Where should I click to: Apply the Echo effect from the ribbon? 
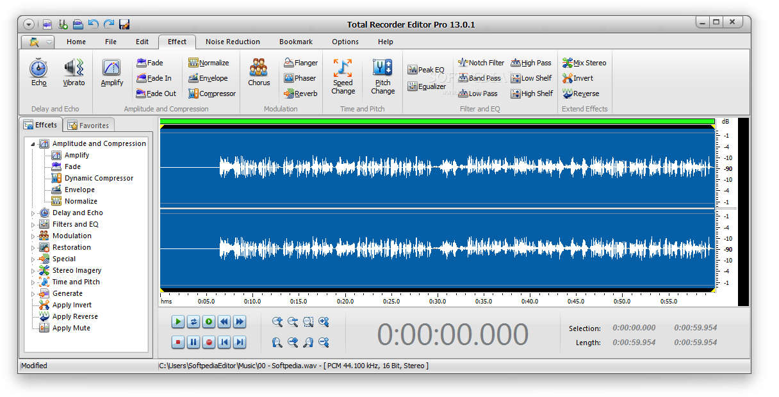(x=39, y=72)
